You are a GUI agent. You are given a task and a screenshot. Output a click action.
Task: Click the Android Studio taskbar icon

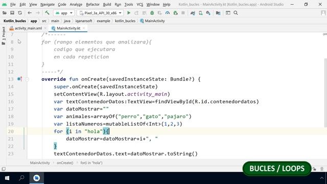point(37,178)
